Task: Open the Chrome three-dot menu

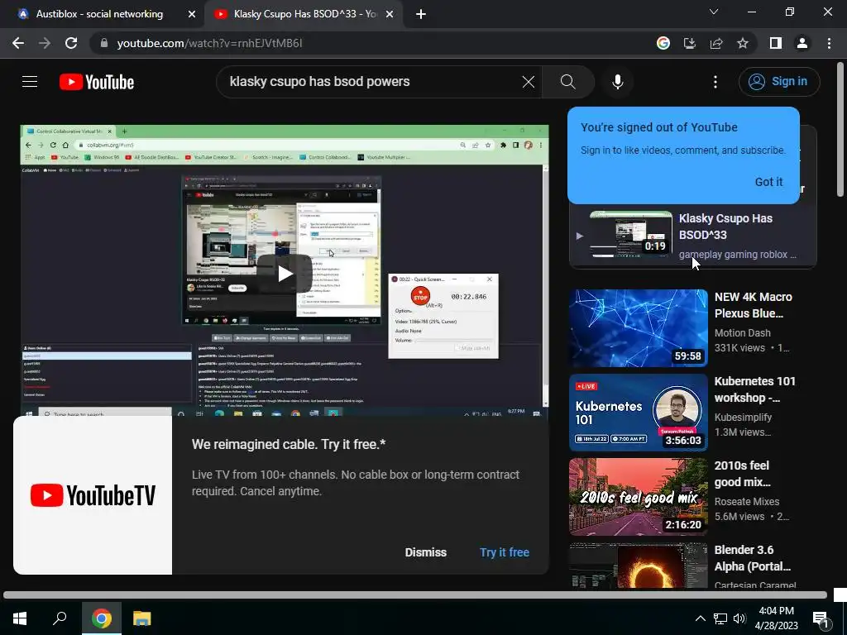Action: (x=829, y=43)
